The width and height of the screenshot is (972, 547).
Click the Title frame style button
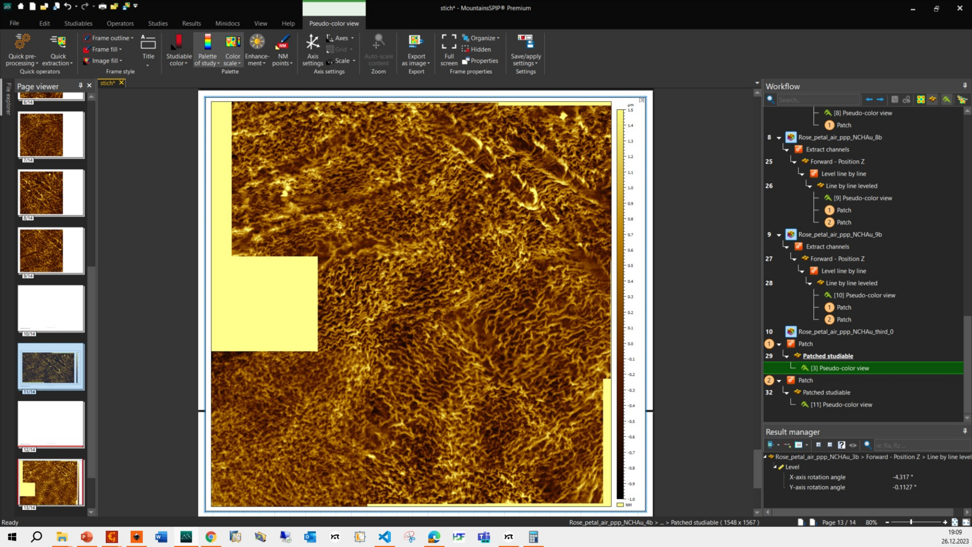(148, 50)
